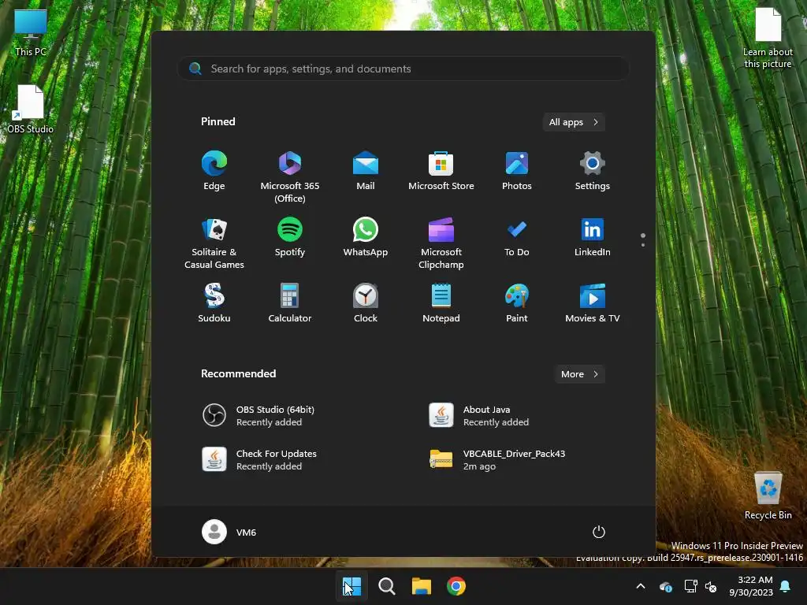This screenshot has width=807, height=605.
Task: Launch the Clock app
Action: [x=366, y=303]
